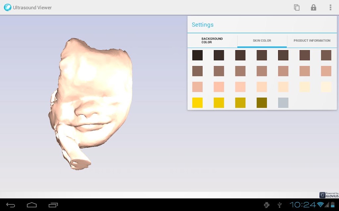
Task: Switch to the Background Color tab
Action: [212, 41]
